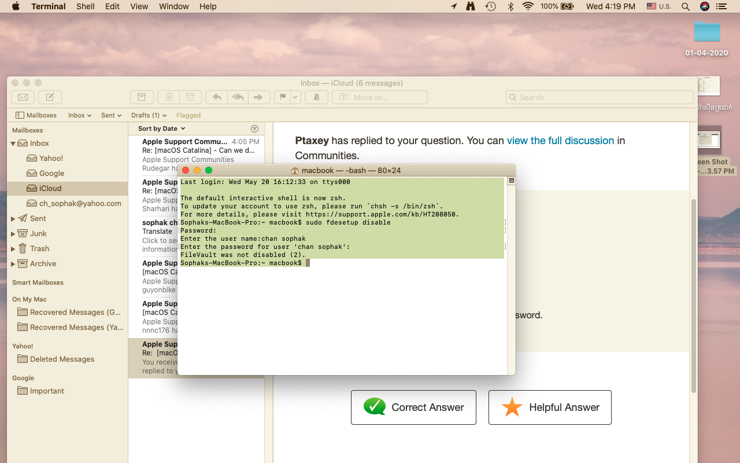Expand the Archive mailbox in sidebar
This screenshot has width=740, height=463.
[13, 264]
